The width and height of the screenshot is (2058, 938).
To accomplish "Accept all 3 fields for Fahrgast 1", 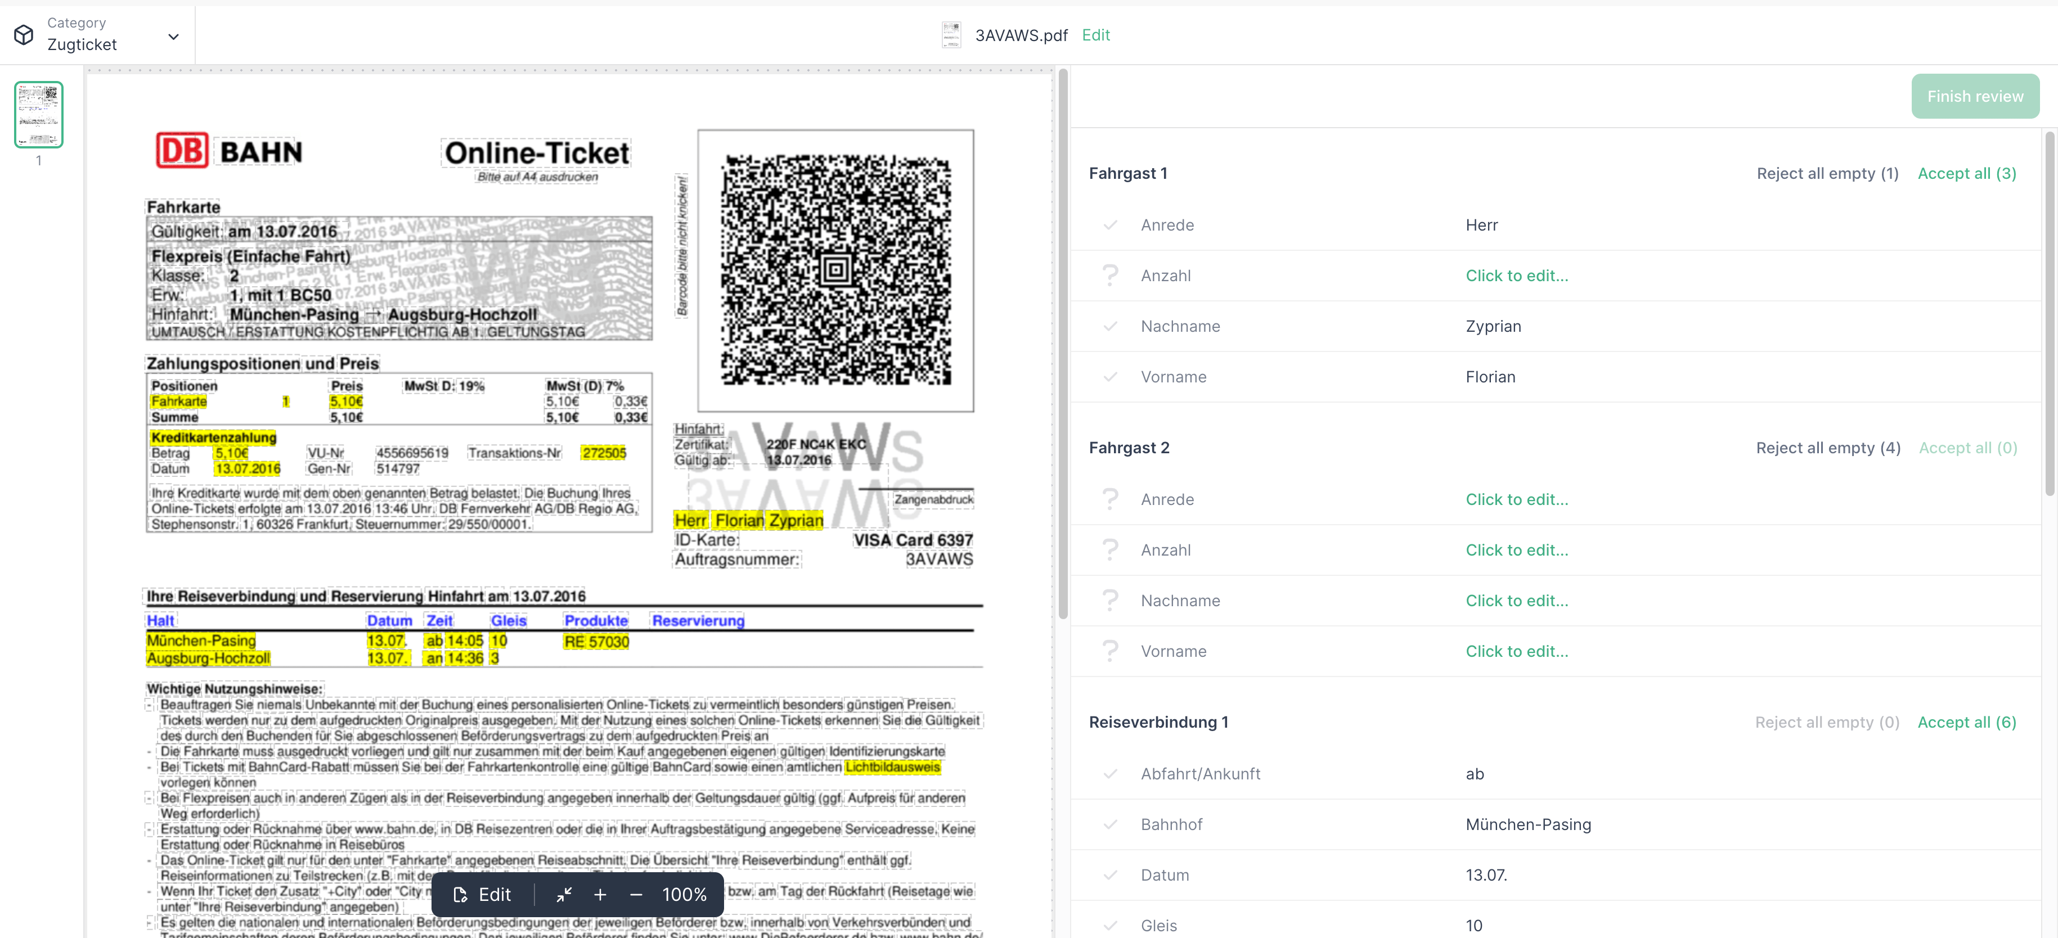I will click(x=1967, y=173).
